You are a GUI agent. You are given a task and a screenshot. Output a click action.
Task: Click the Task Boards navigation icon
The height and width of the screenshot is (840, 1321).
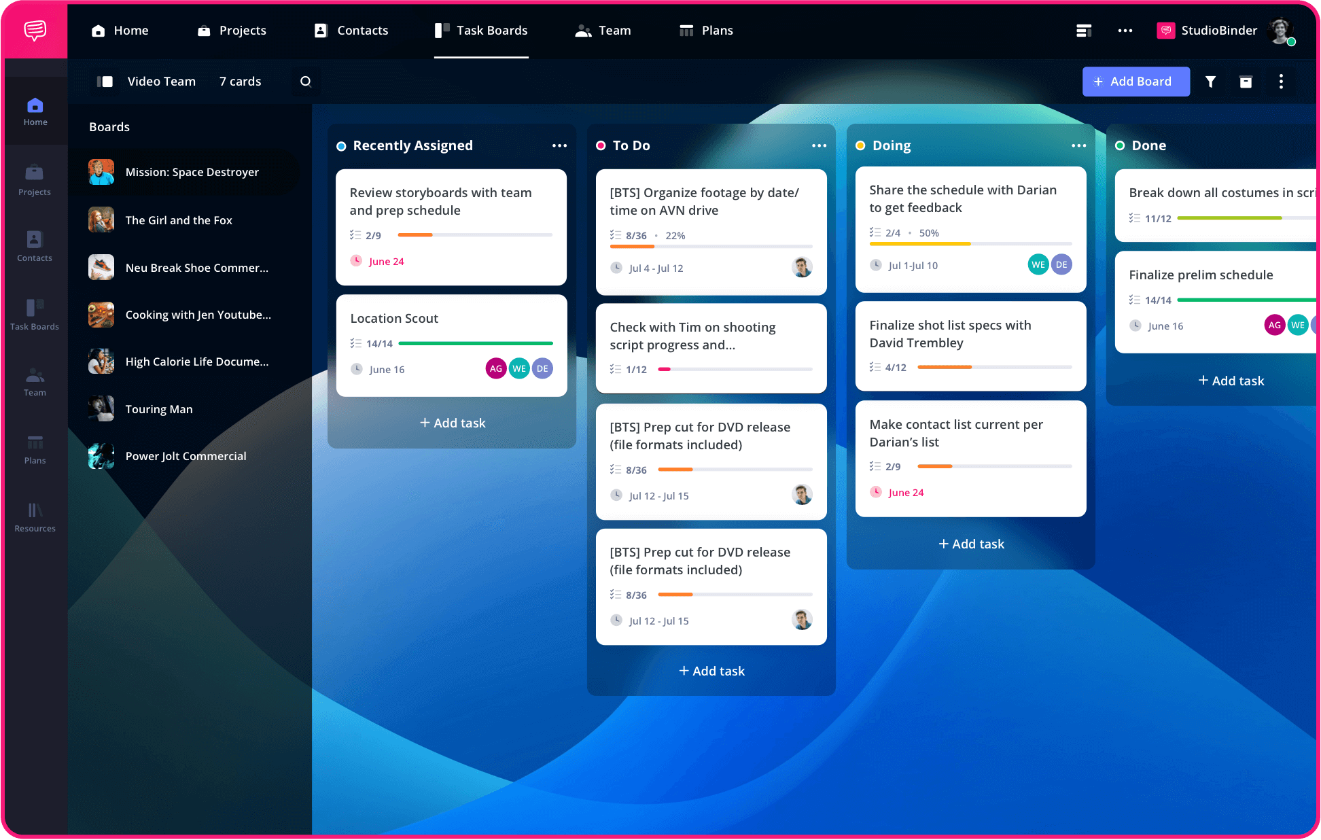(34, 305)
